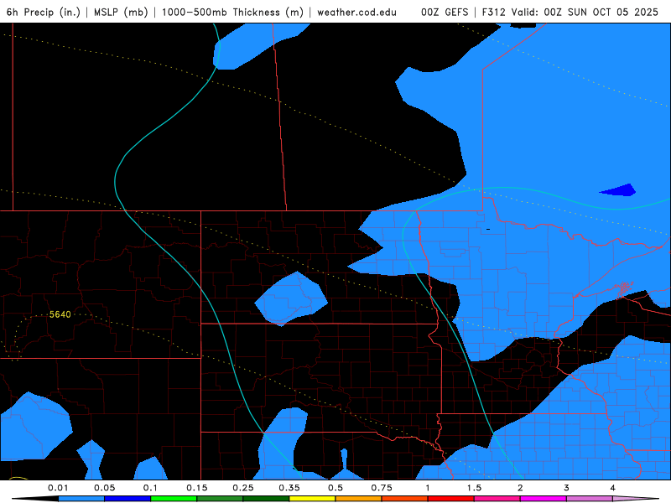671x503 pixels.
Task: Click the 0.5 legend value
Action: coord(335,488)
